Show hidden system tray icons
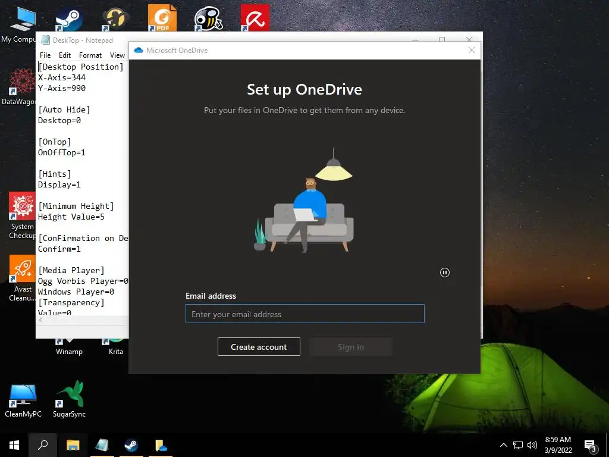The image size is (609, 457). coord(503,445)
